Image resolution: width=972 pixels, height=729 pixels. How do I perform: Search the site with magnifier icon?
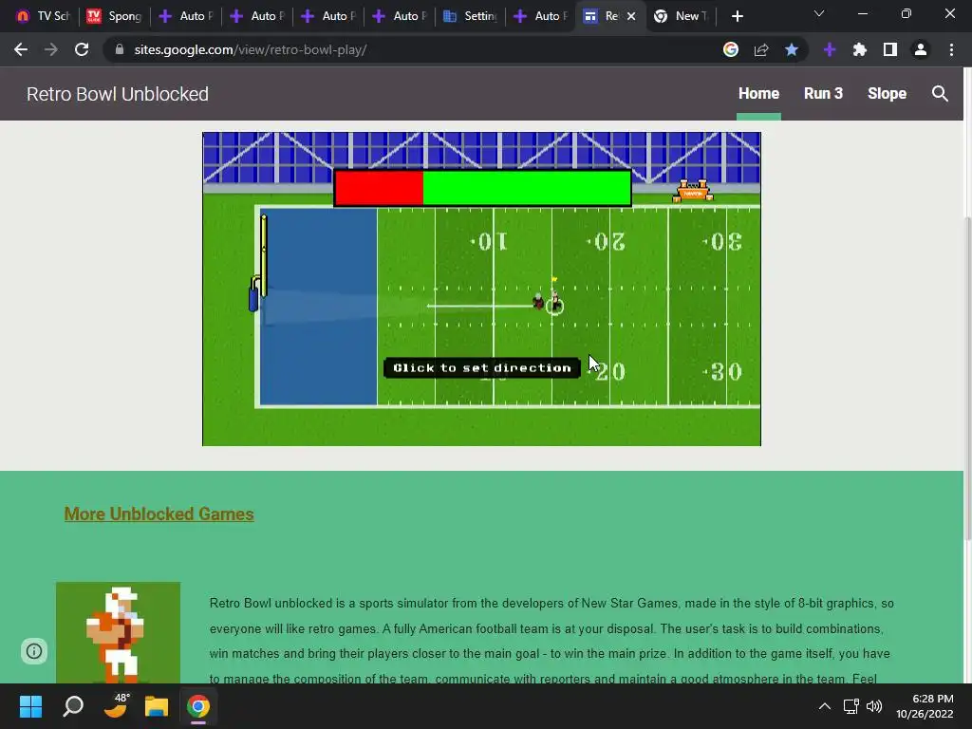coord(940,94)
